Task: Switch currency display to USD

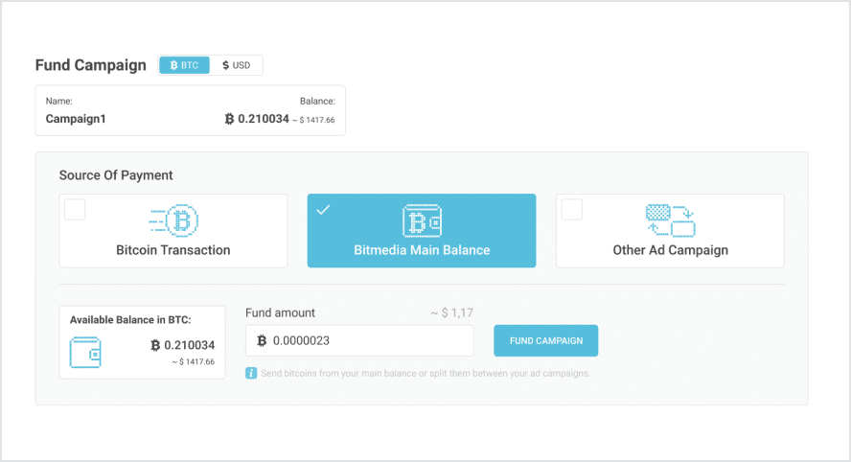Action: (236, 65)
